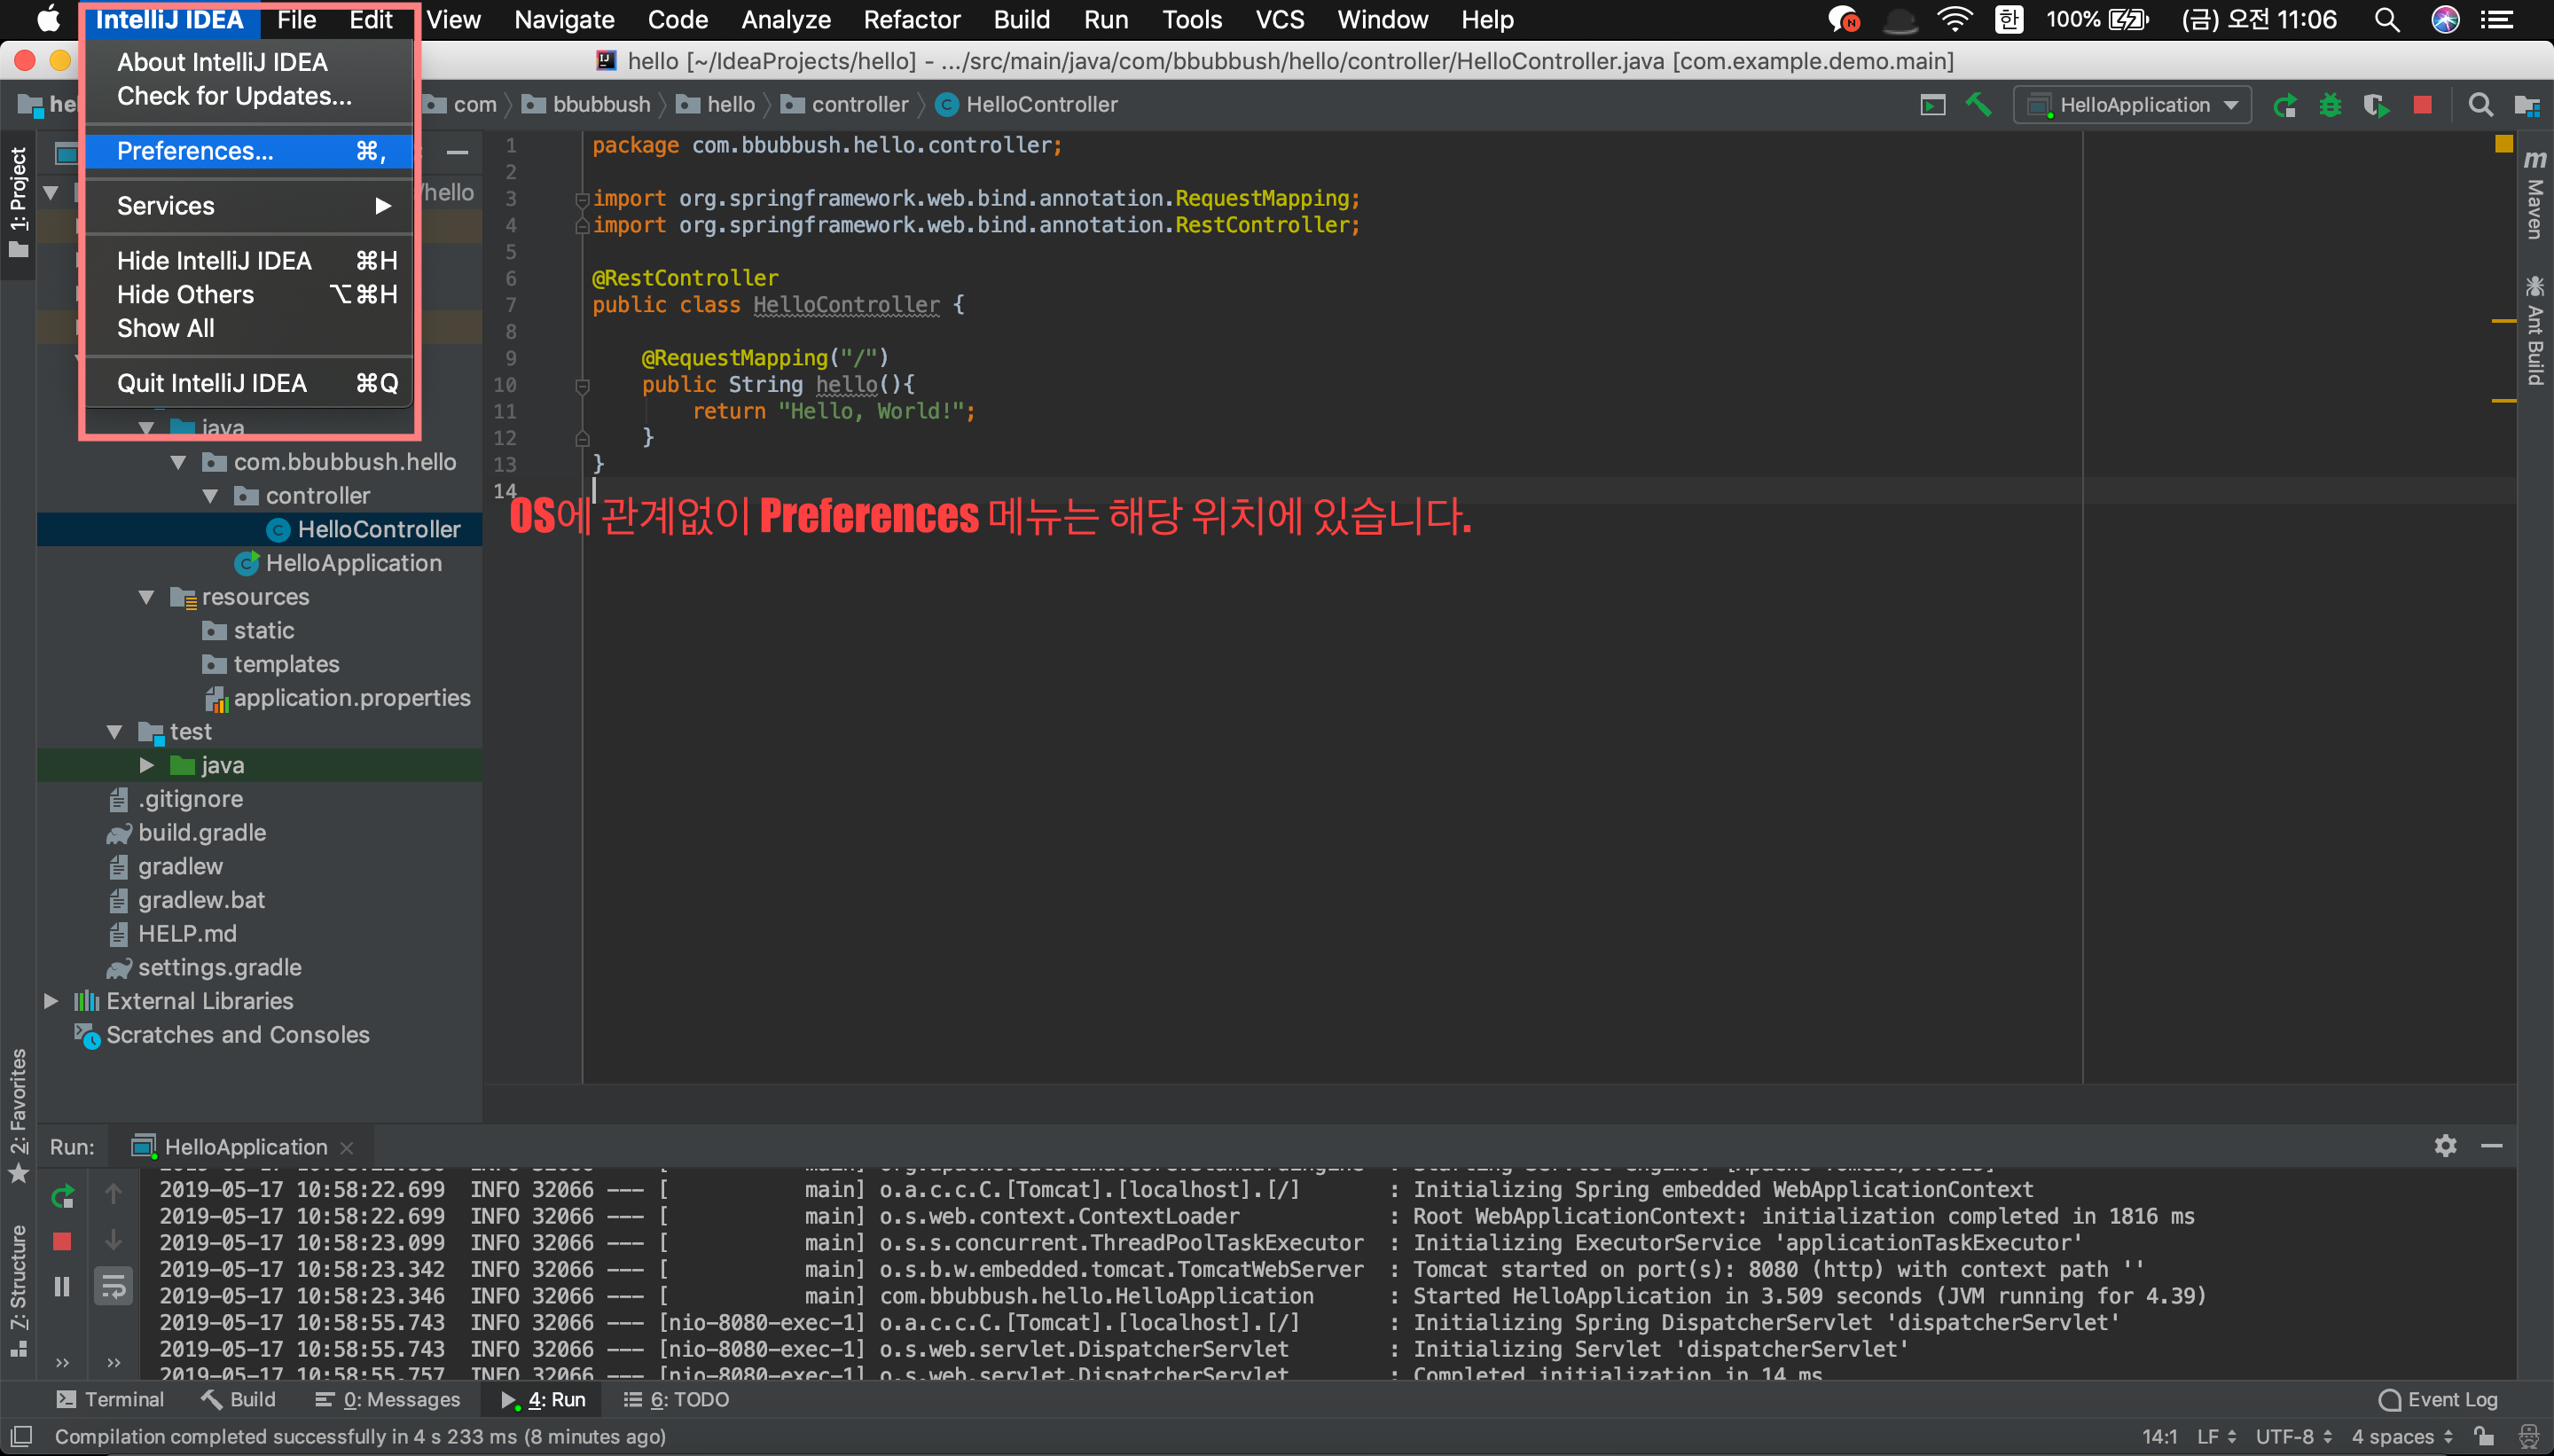Debug HelloApplication using the bug icon

pyautogui.click(x=2330, y=104)
